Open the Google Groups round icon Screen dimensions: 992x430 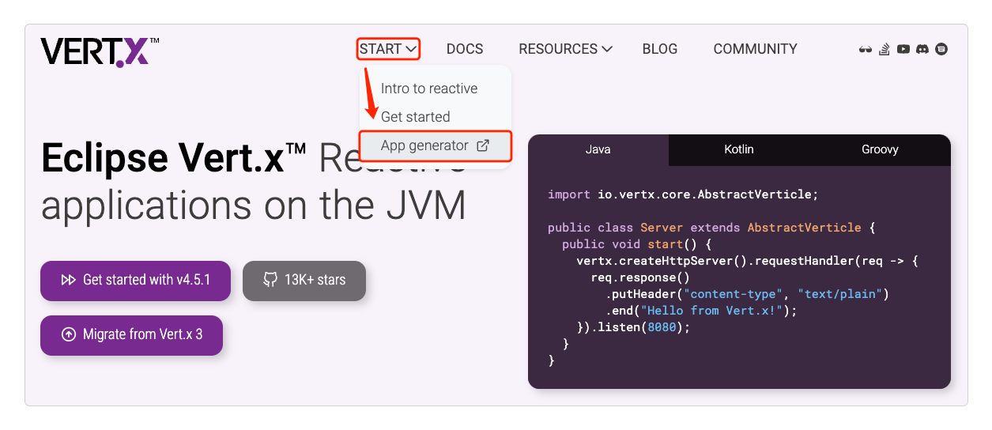pos(941,49)
